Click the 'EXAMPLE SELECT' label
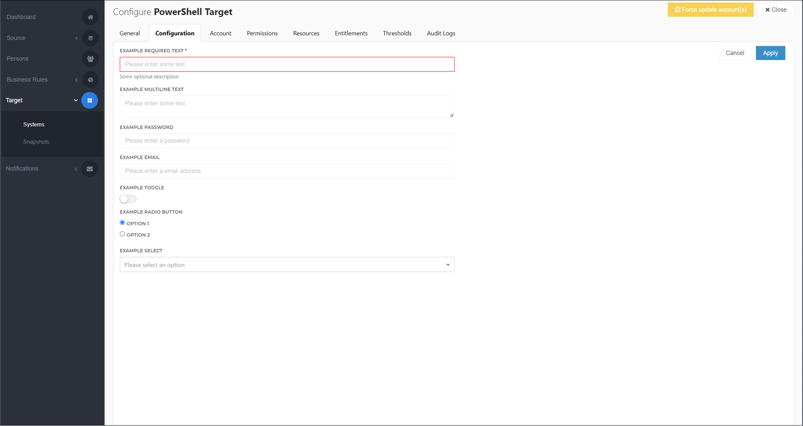 [x=141, y=251]
